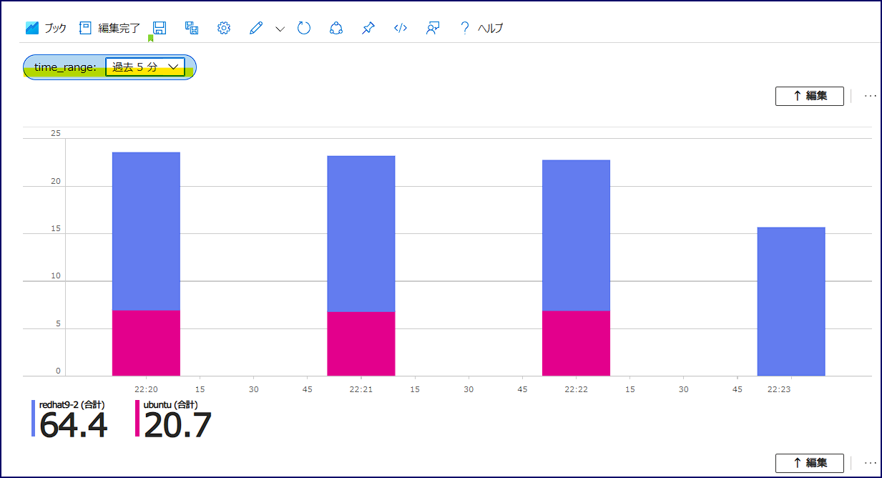Click the upper ↑ 編集 button

coord(810,96)
